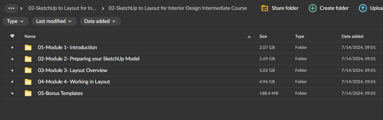
Task: Sort by the Date added column header
Action: coord(352,36)
